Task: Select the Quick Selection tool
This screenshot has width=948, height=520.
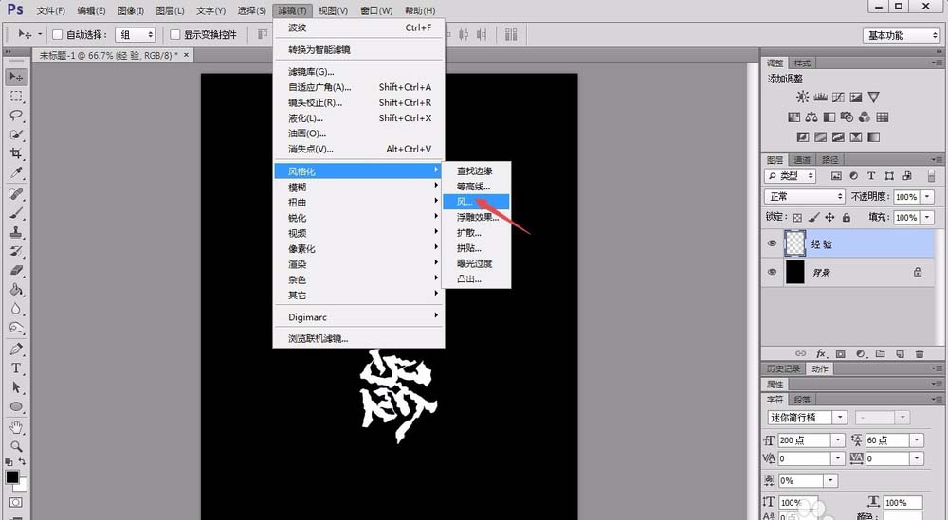Action: tap(16, 134)
